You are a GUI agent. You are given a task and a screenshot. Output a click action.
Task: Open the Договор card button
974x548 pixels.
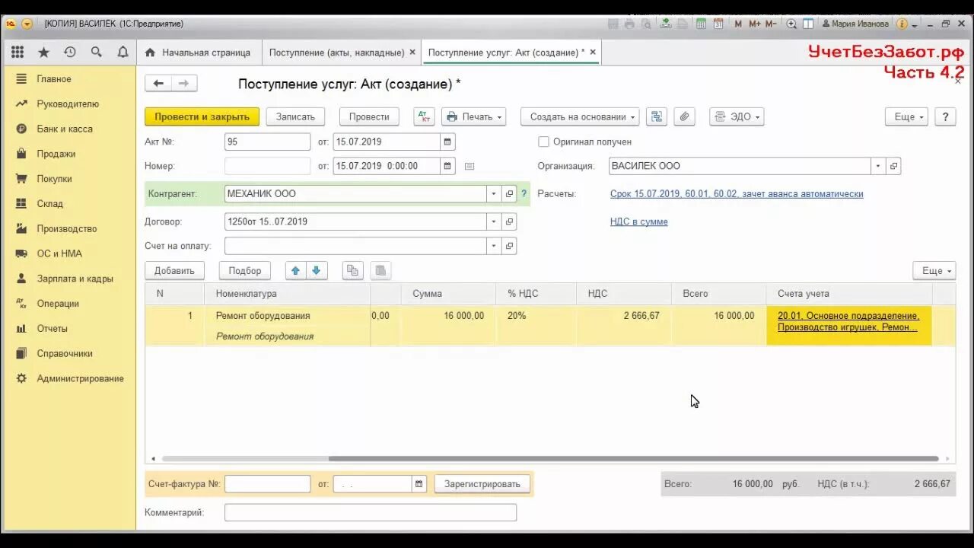(x=510, y=221)
